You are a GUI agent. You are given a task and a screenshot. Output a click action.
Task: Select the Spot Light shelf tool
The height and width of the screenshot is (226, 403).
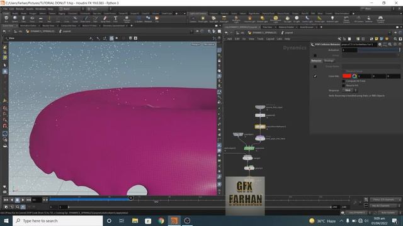[x=213, y=19]
